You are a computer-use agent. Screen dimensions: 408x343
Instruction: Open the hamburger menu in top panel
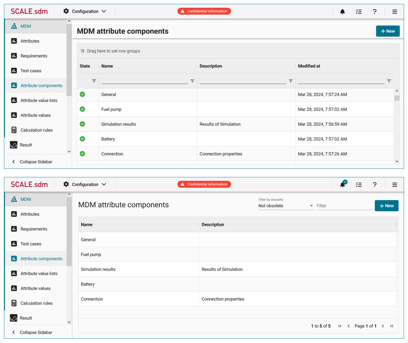395,11
